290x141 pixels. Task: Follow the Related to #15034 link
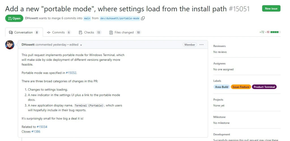tap(42, 127)
